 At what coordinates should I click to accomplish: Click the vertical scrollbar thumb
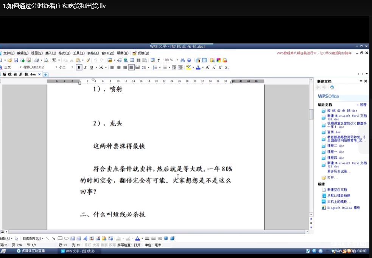(311, 114)
